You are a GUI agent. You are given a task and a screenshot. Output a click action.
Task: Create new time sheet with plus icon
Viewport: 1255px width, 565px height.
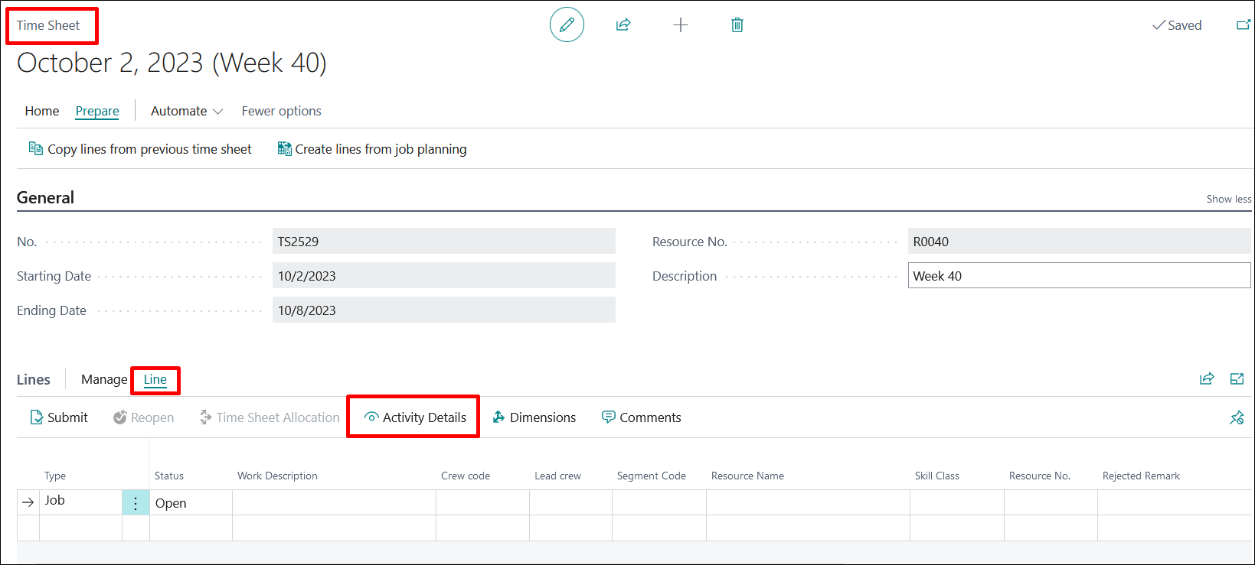pos(680,25)
